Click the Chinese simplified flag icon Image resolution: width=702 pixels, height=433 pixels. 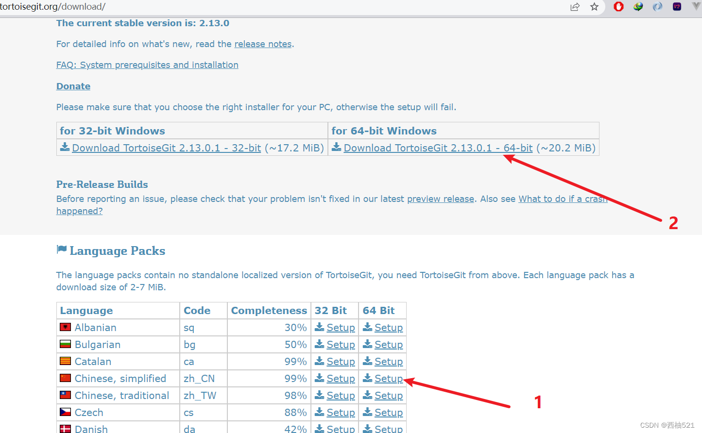[x=65, y=378]
